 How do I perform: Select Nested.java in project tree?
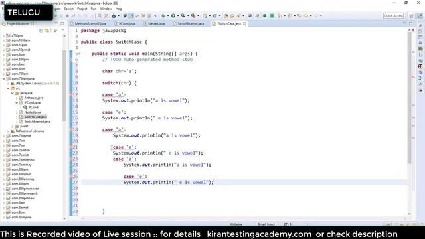click(x=33, y=112)
